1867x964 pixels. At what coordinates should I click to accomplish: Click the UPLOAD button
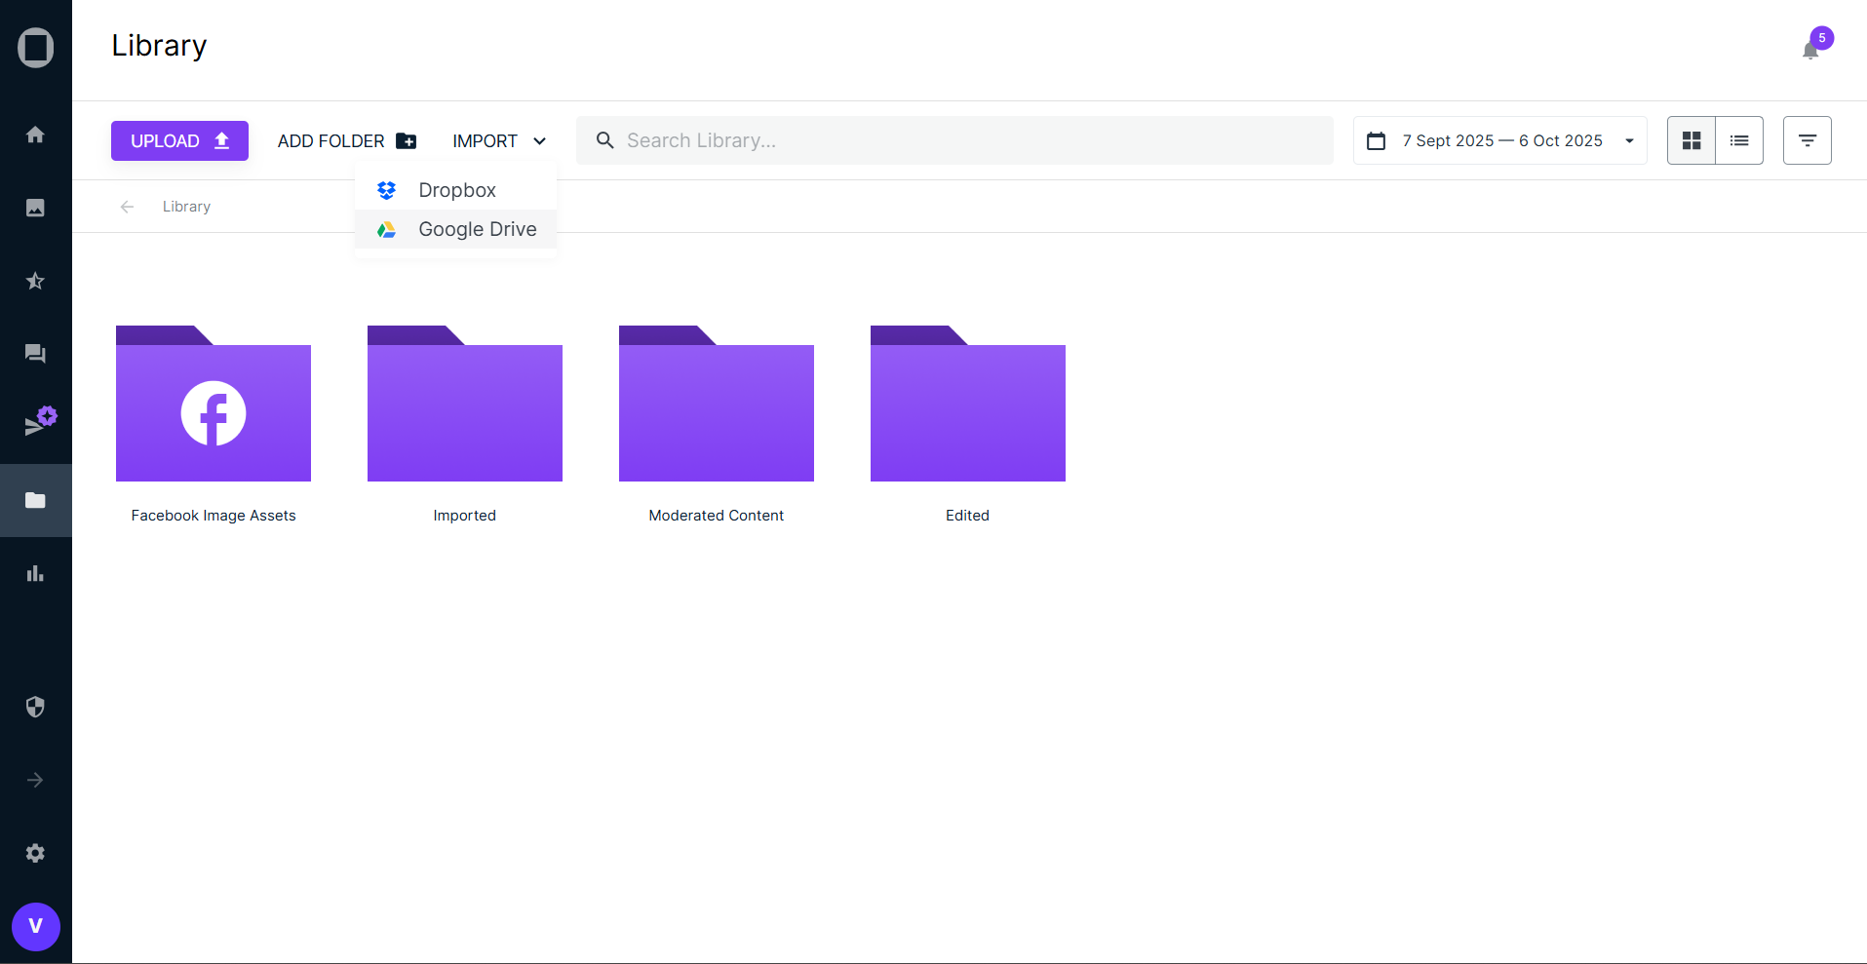click(x=179, y=140)
